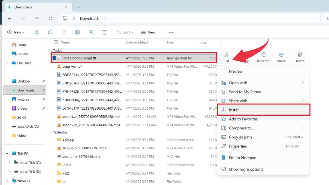
Task: Open the See more ellipsis menu
Action: [171, 32]
